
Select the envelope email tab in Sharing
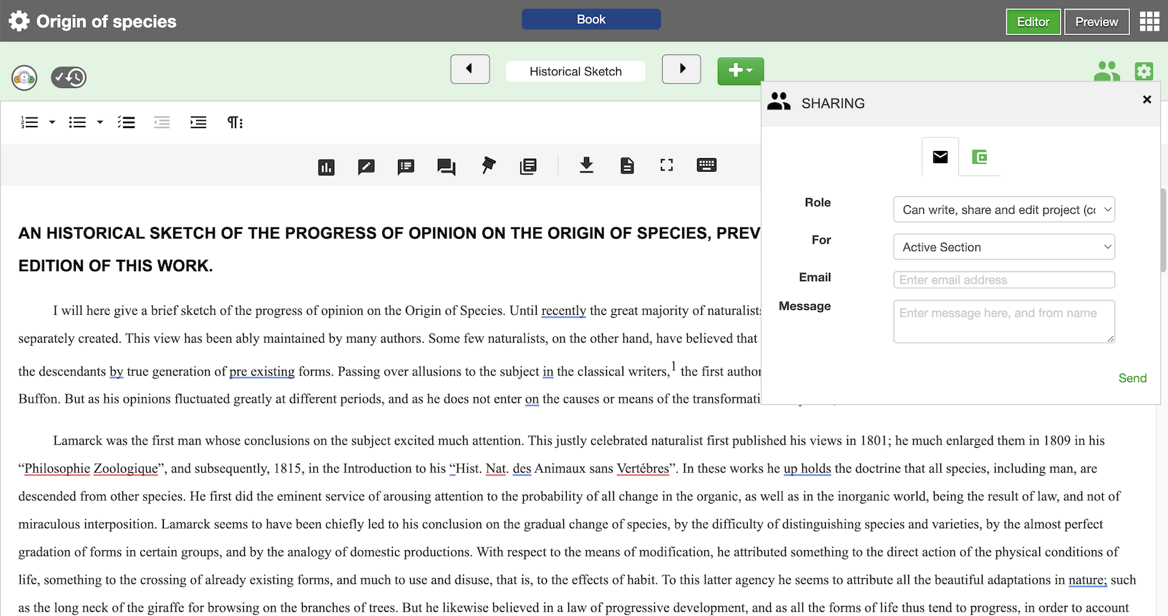coord(940,157)
